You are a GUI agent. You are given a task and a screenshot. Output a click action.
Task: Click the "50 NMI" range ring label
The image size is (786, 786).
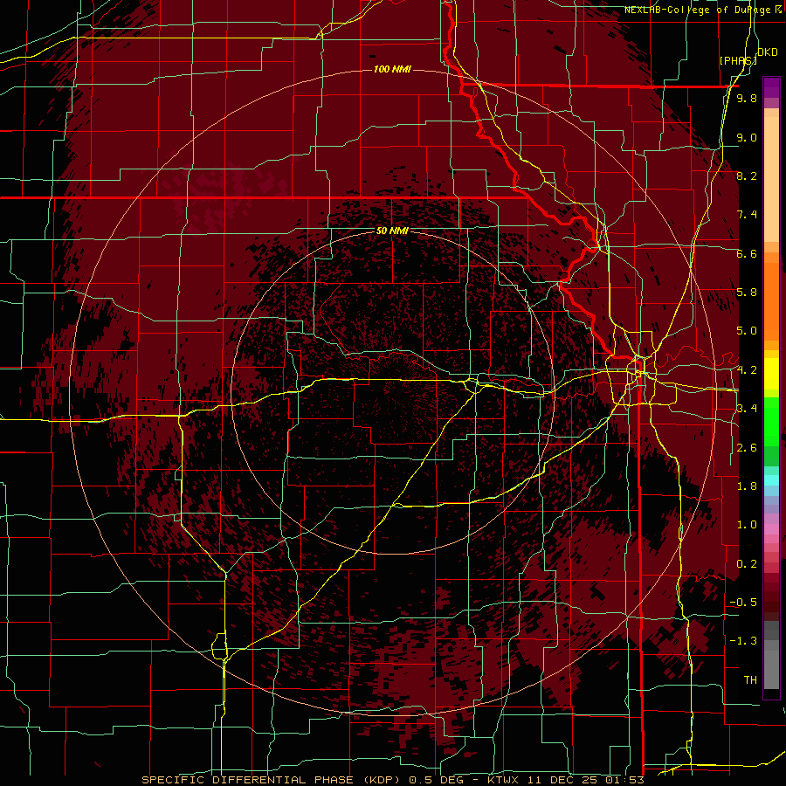(392, 231)
